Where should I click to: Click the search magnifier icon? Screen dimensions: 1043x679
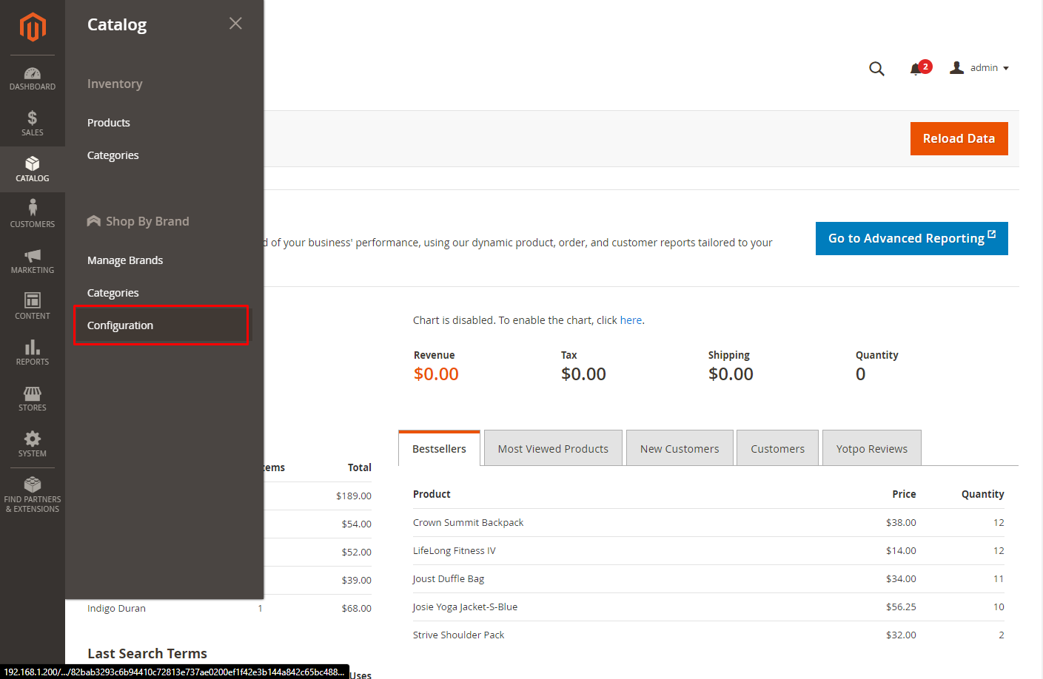click(x=876, y=69)
